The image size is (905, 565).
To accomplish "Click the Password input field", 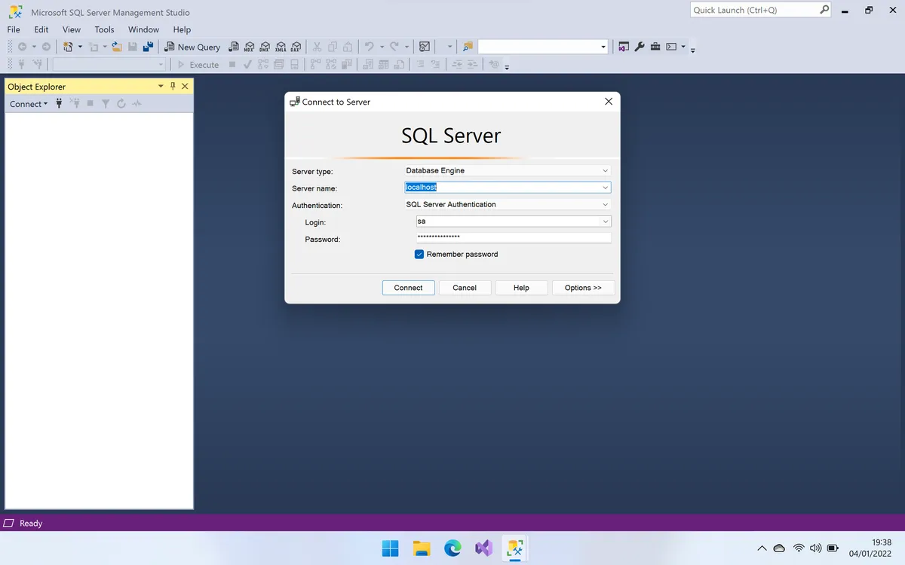I will pos(513,237).
